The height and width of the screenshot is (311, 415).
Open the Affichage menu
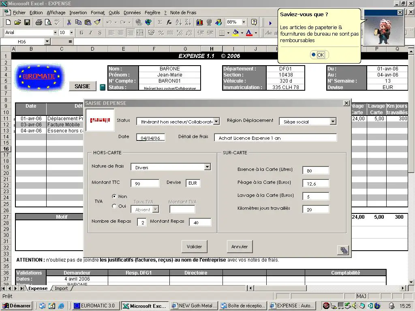(56, 13)
